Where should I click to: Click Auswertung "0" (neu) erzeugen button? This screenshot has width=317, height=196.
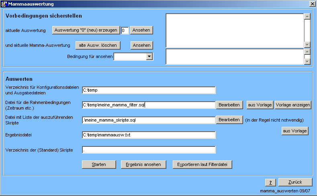point(86,30)
